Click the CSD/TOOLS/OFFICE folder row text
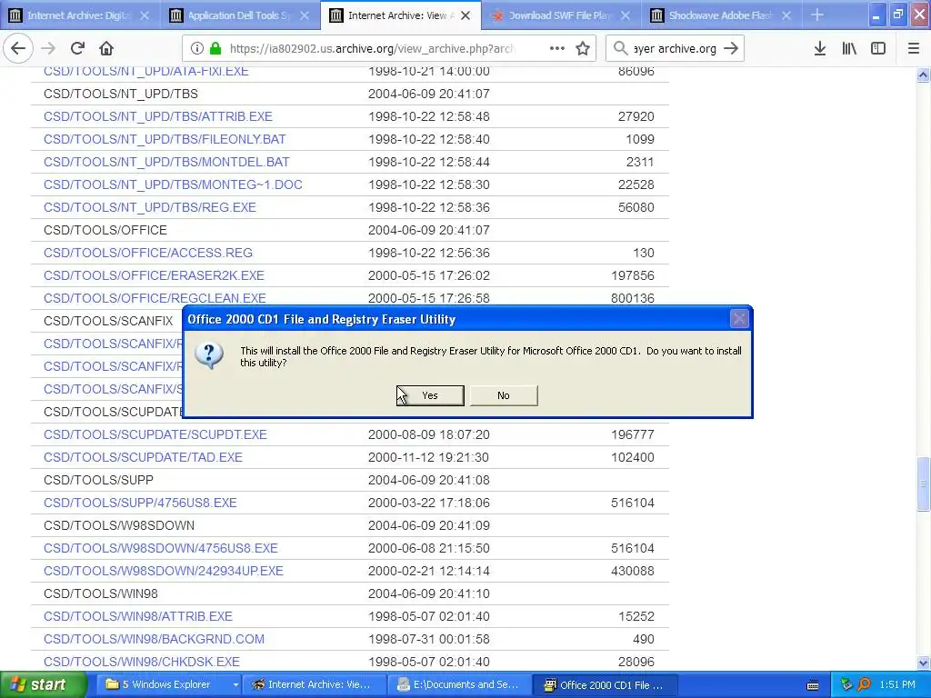 click(105, 230)
